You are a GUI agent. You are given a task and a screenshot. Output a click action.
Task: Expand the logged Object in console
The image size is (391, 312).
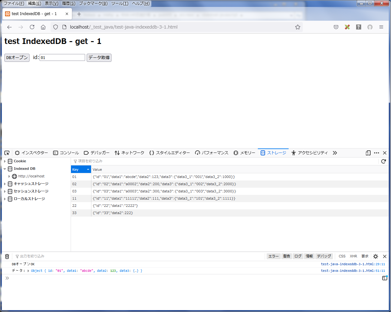(x=29, y=271)
